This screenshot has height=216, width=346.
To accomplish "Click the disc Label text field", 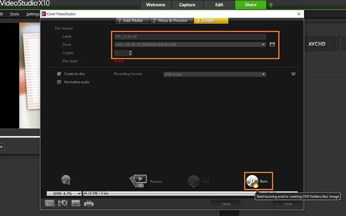I will [189, 36].
